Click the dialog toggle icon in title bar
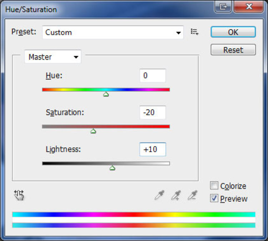This screenshot has height=241, width=268. pos(223,7)
